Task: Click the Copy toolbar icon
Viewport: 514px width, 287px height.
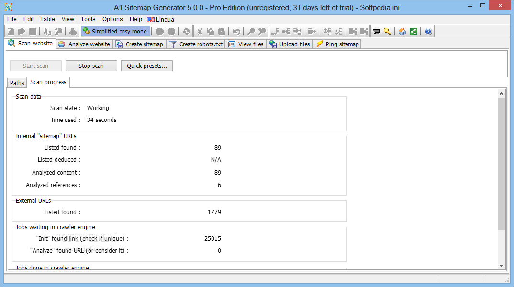Action: (x=211, y=32)
